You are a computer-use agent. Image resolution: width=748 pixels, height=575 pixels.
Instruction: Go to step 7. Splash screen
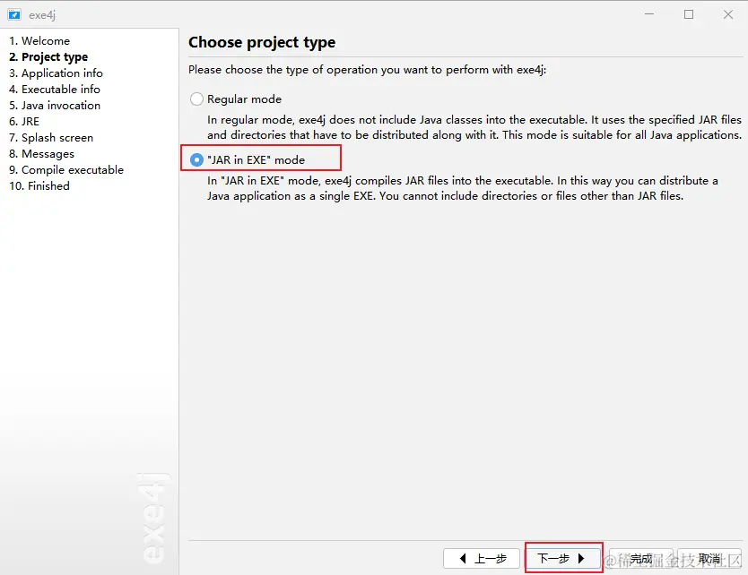point(51,138)
